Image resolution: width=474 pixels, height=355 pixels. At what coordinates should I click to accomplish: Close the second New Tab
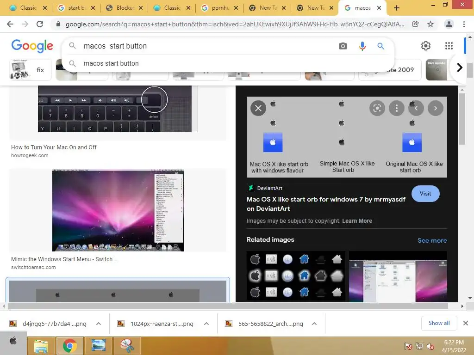[331, 8]
